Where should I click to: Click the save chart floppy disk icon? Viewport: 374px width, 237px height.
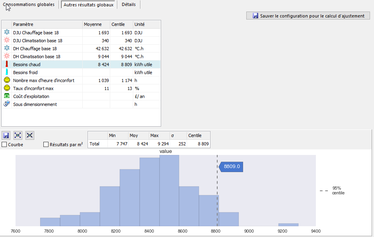[x=6, y=135]
